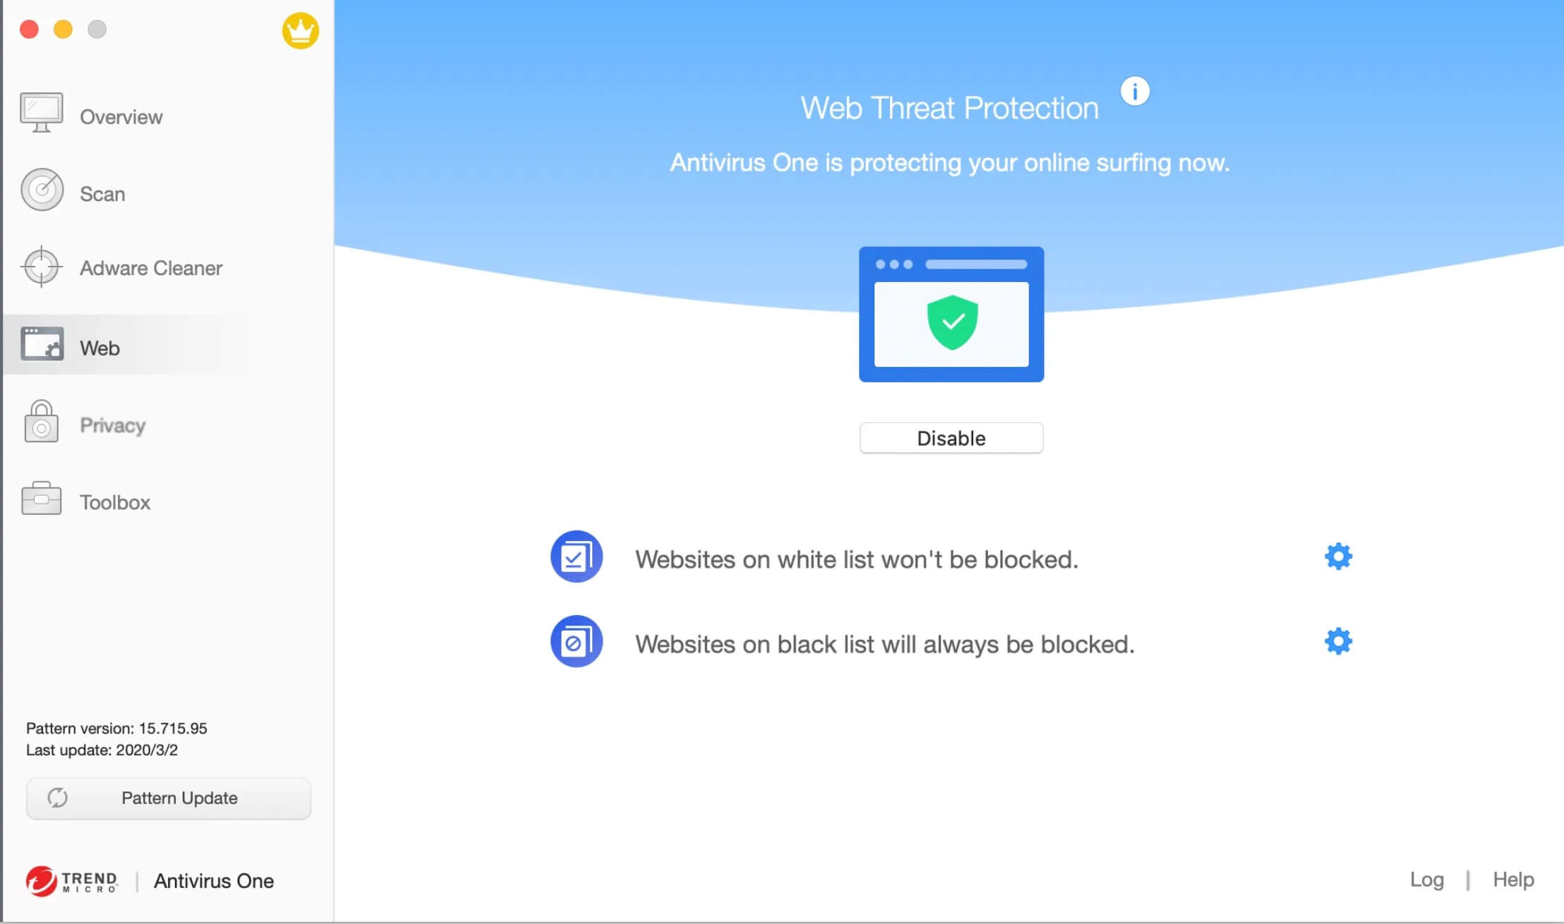The width and height of the screenshot is (1564, 924).
Task: Disable Web Threat Protection
Action: point(951,438)
